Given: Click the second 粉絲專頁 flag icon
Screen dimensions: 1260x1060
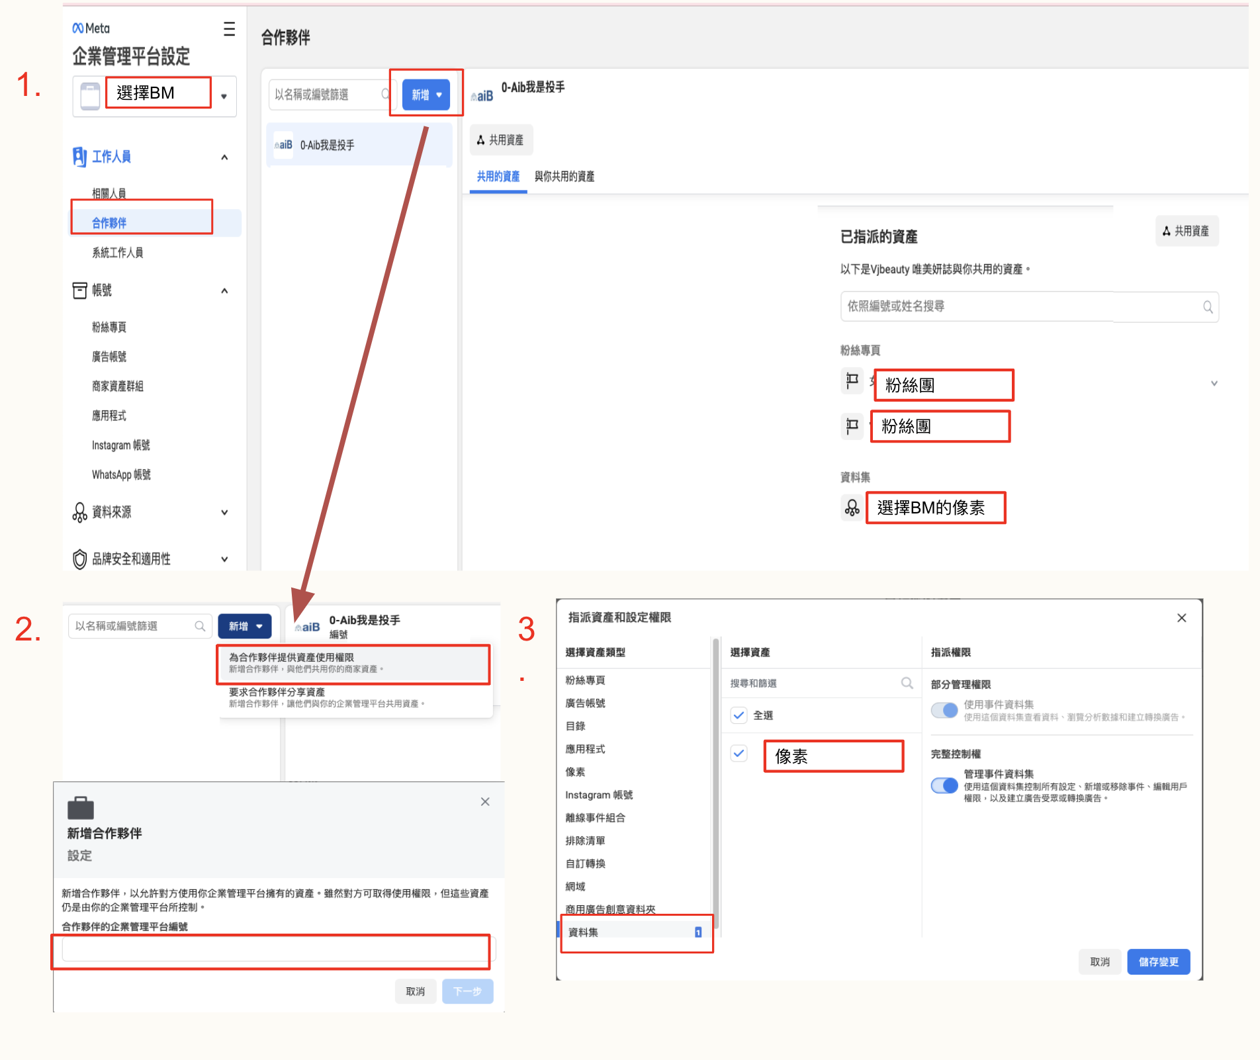Looking at the screenshot, I should point(852,425).
